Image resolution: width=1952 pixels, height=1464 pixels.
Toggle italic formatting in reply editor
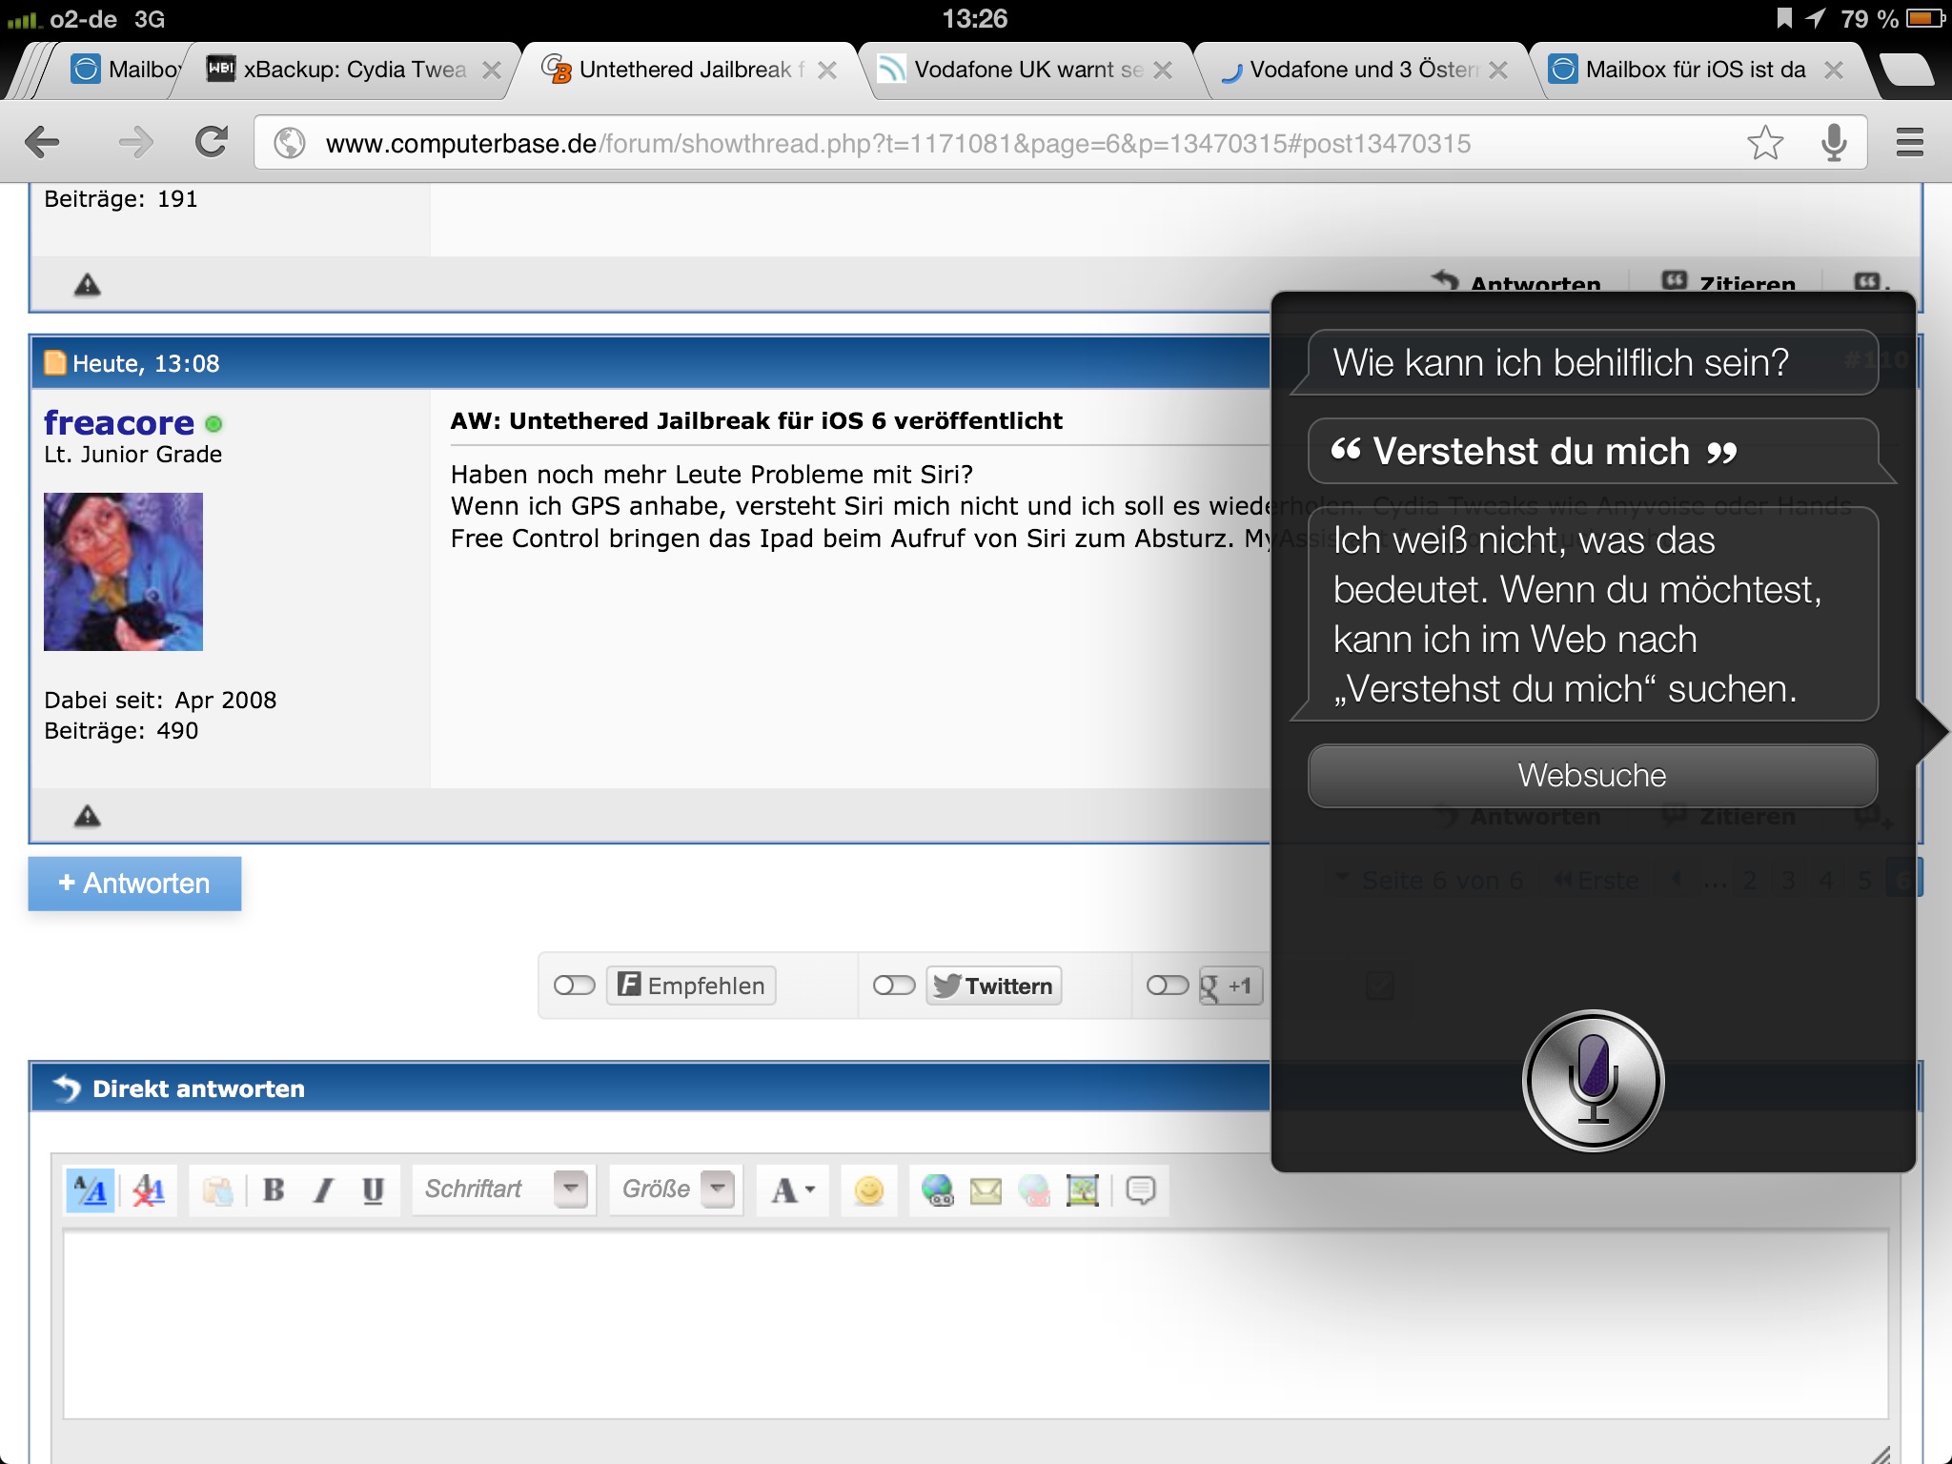(x=324, y=1189)
